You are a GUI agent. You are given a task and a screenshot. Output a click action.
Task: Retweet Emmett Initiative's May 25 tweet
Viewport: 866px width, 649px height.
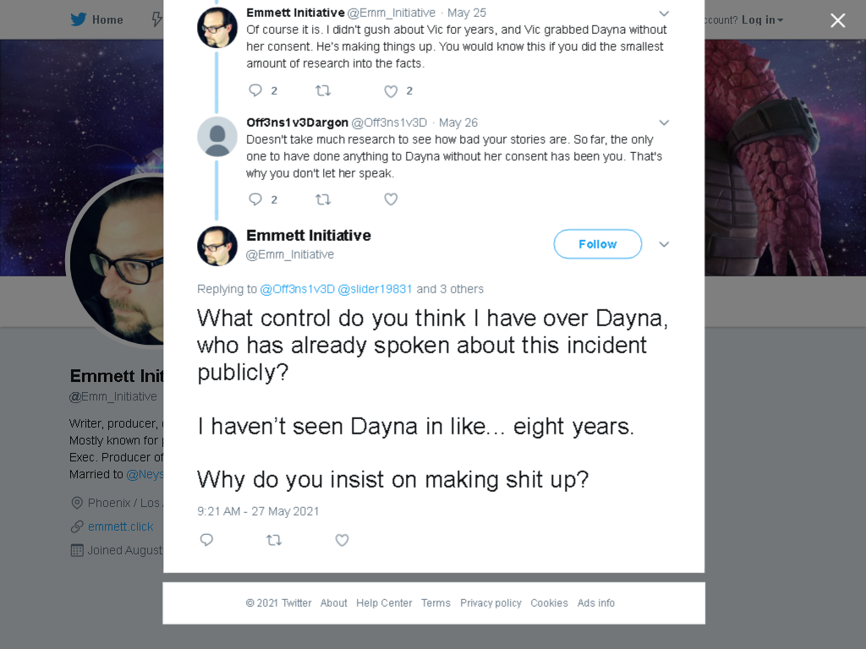(x=323, y=90)
